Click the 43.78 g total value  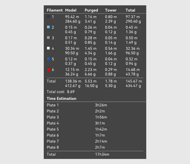coord(132,74)
